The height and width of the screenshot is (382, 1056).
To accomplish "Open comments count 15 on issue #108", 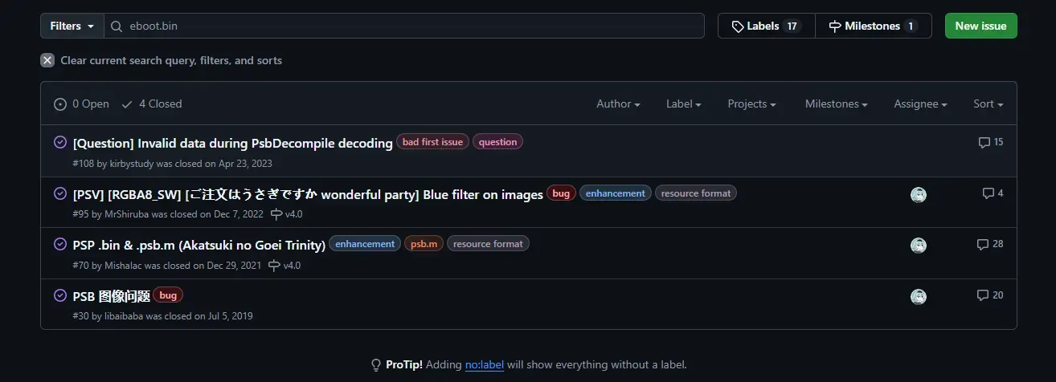I will (990, 142).
